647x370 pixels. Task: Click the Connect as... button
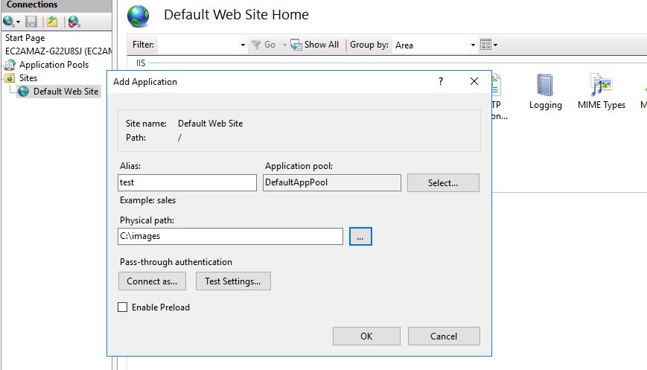coord(152,281)
